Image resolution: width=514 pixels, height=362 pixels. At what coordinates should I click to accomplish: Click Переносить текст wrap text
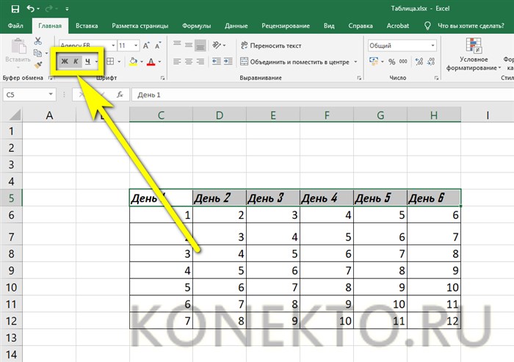(271, 46)
